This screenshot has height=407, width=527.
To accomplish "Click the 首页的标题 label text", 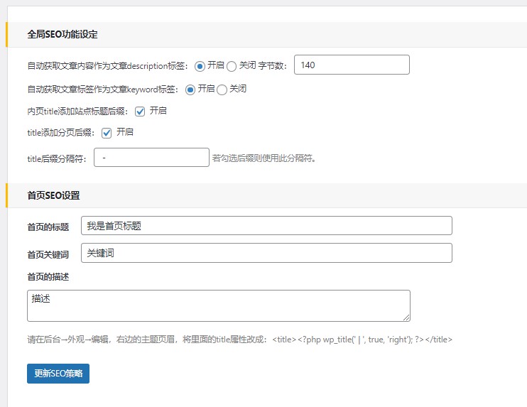I will tap(48, 227).
